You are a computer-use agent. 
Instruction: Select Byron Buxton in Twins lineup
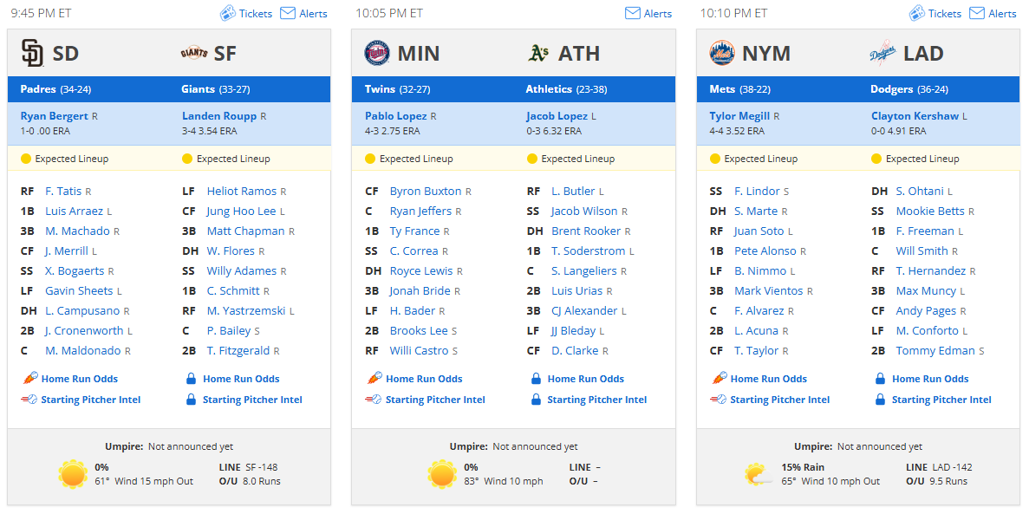coord(426,191)
